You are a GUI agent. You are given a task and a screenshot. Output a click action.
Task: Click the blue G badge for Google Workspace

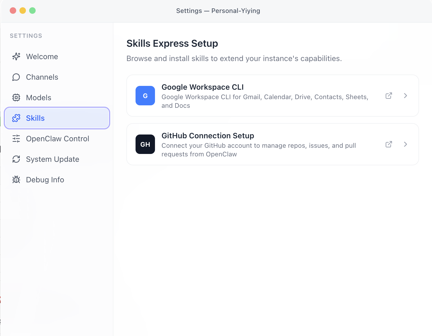pos(145,96)
